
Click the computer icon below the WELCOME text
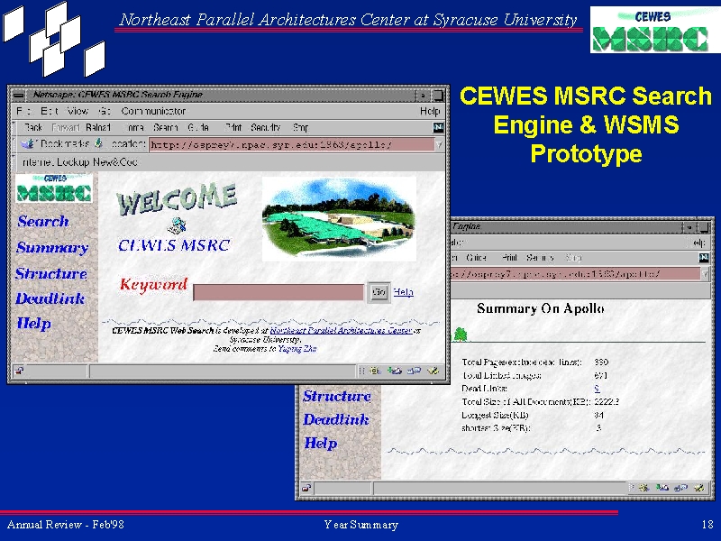(177, 226)
